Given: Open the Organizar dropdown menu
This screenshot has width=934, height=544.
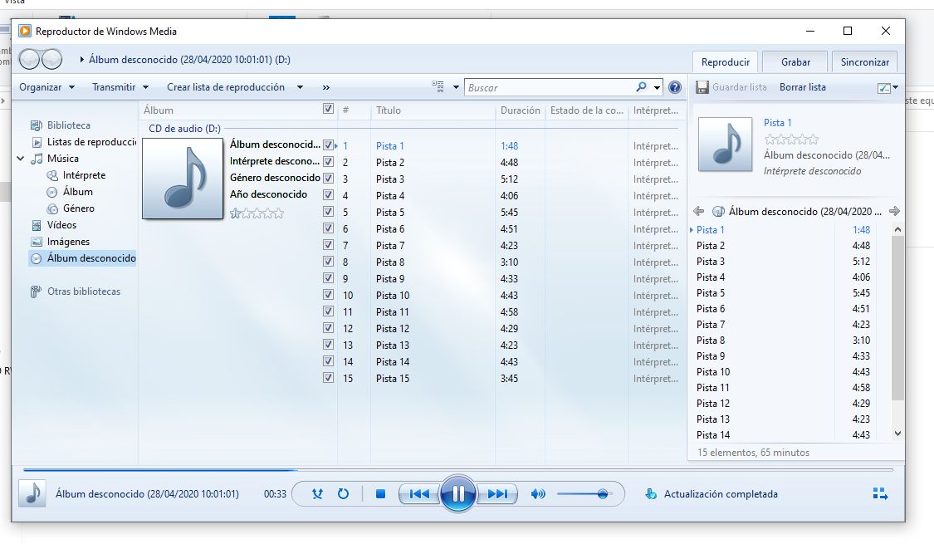Looking at the screenshot, I should click(47, 87).
